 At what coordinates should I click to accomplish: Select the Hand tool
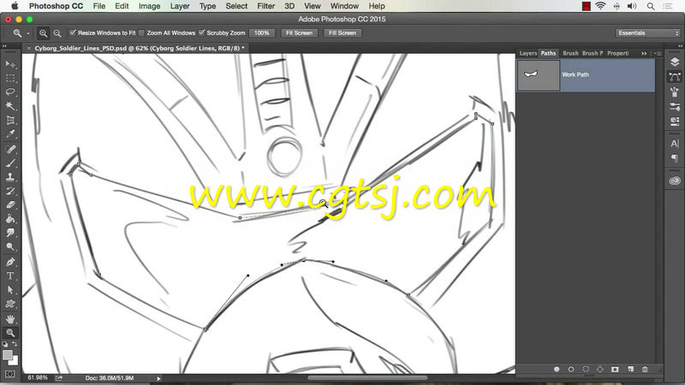[x=10, y=319]
